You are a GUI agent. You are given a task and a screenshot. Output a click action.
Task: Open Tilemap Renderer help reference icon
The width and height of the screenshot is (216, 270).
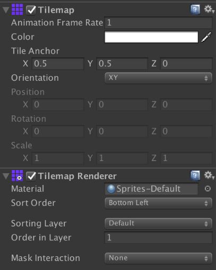195,175
